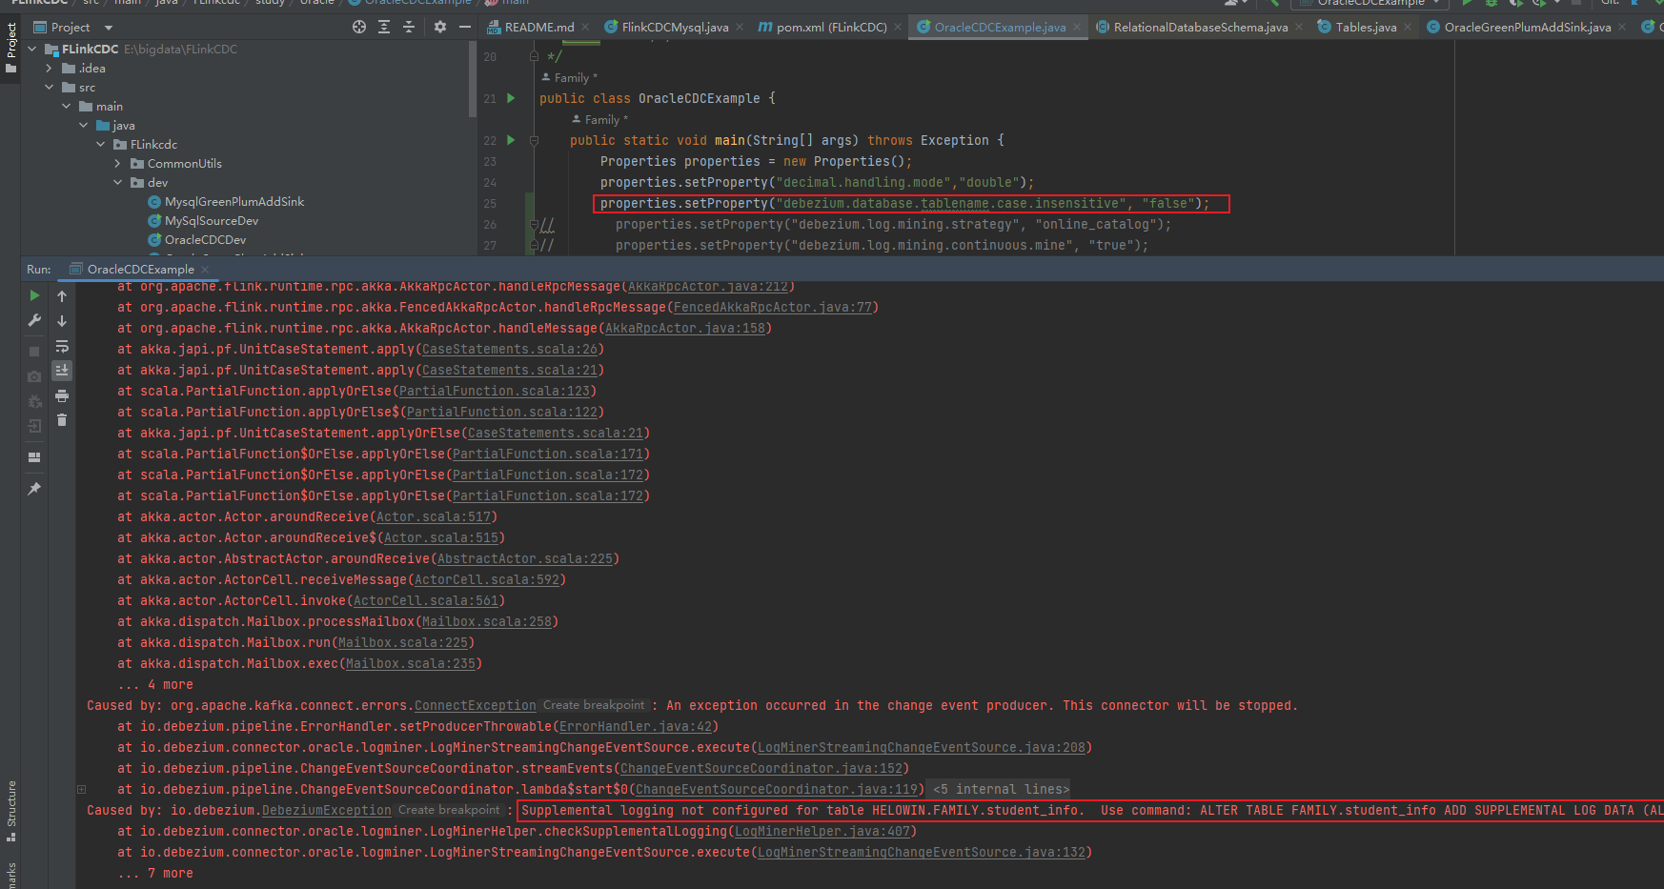Close the README.md tab

[x=585, y=27]
